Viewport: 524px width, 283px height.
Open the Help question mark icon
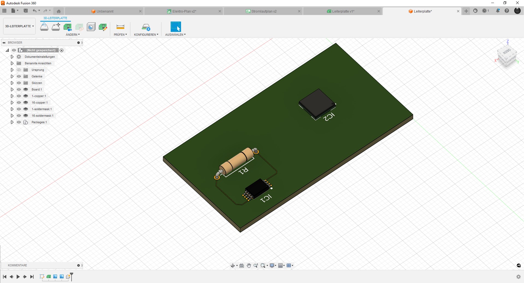pyautogui.click(x=507, y=11)
